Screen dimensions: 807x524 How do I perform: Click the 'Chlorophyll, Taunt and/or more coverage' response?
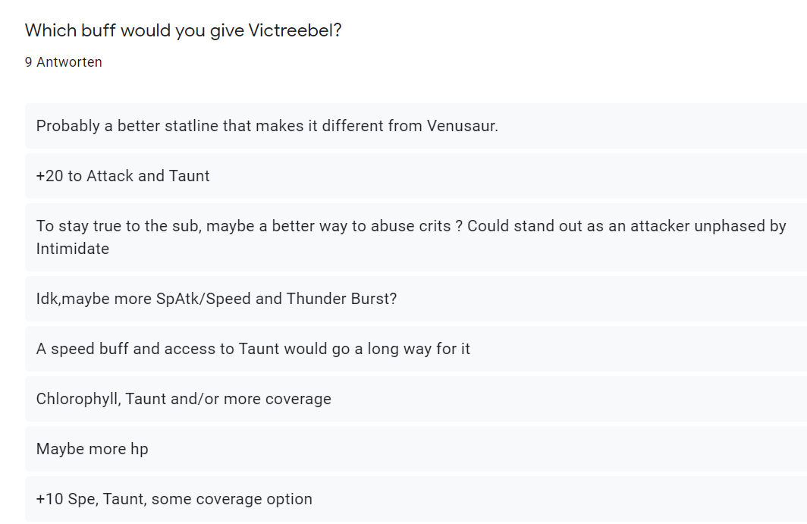416,398
